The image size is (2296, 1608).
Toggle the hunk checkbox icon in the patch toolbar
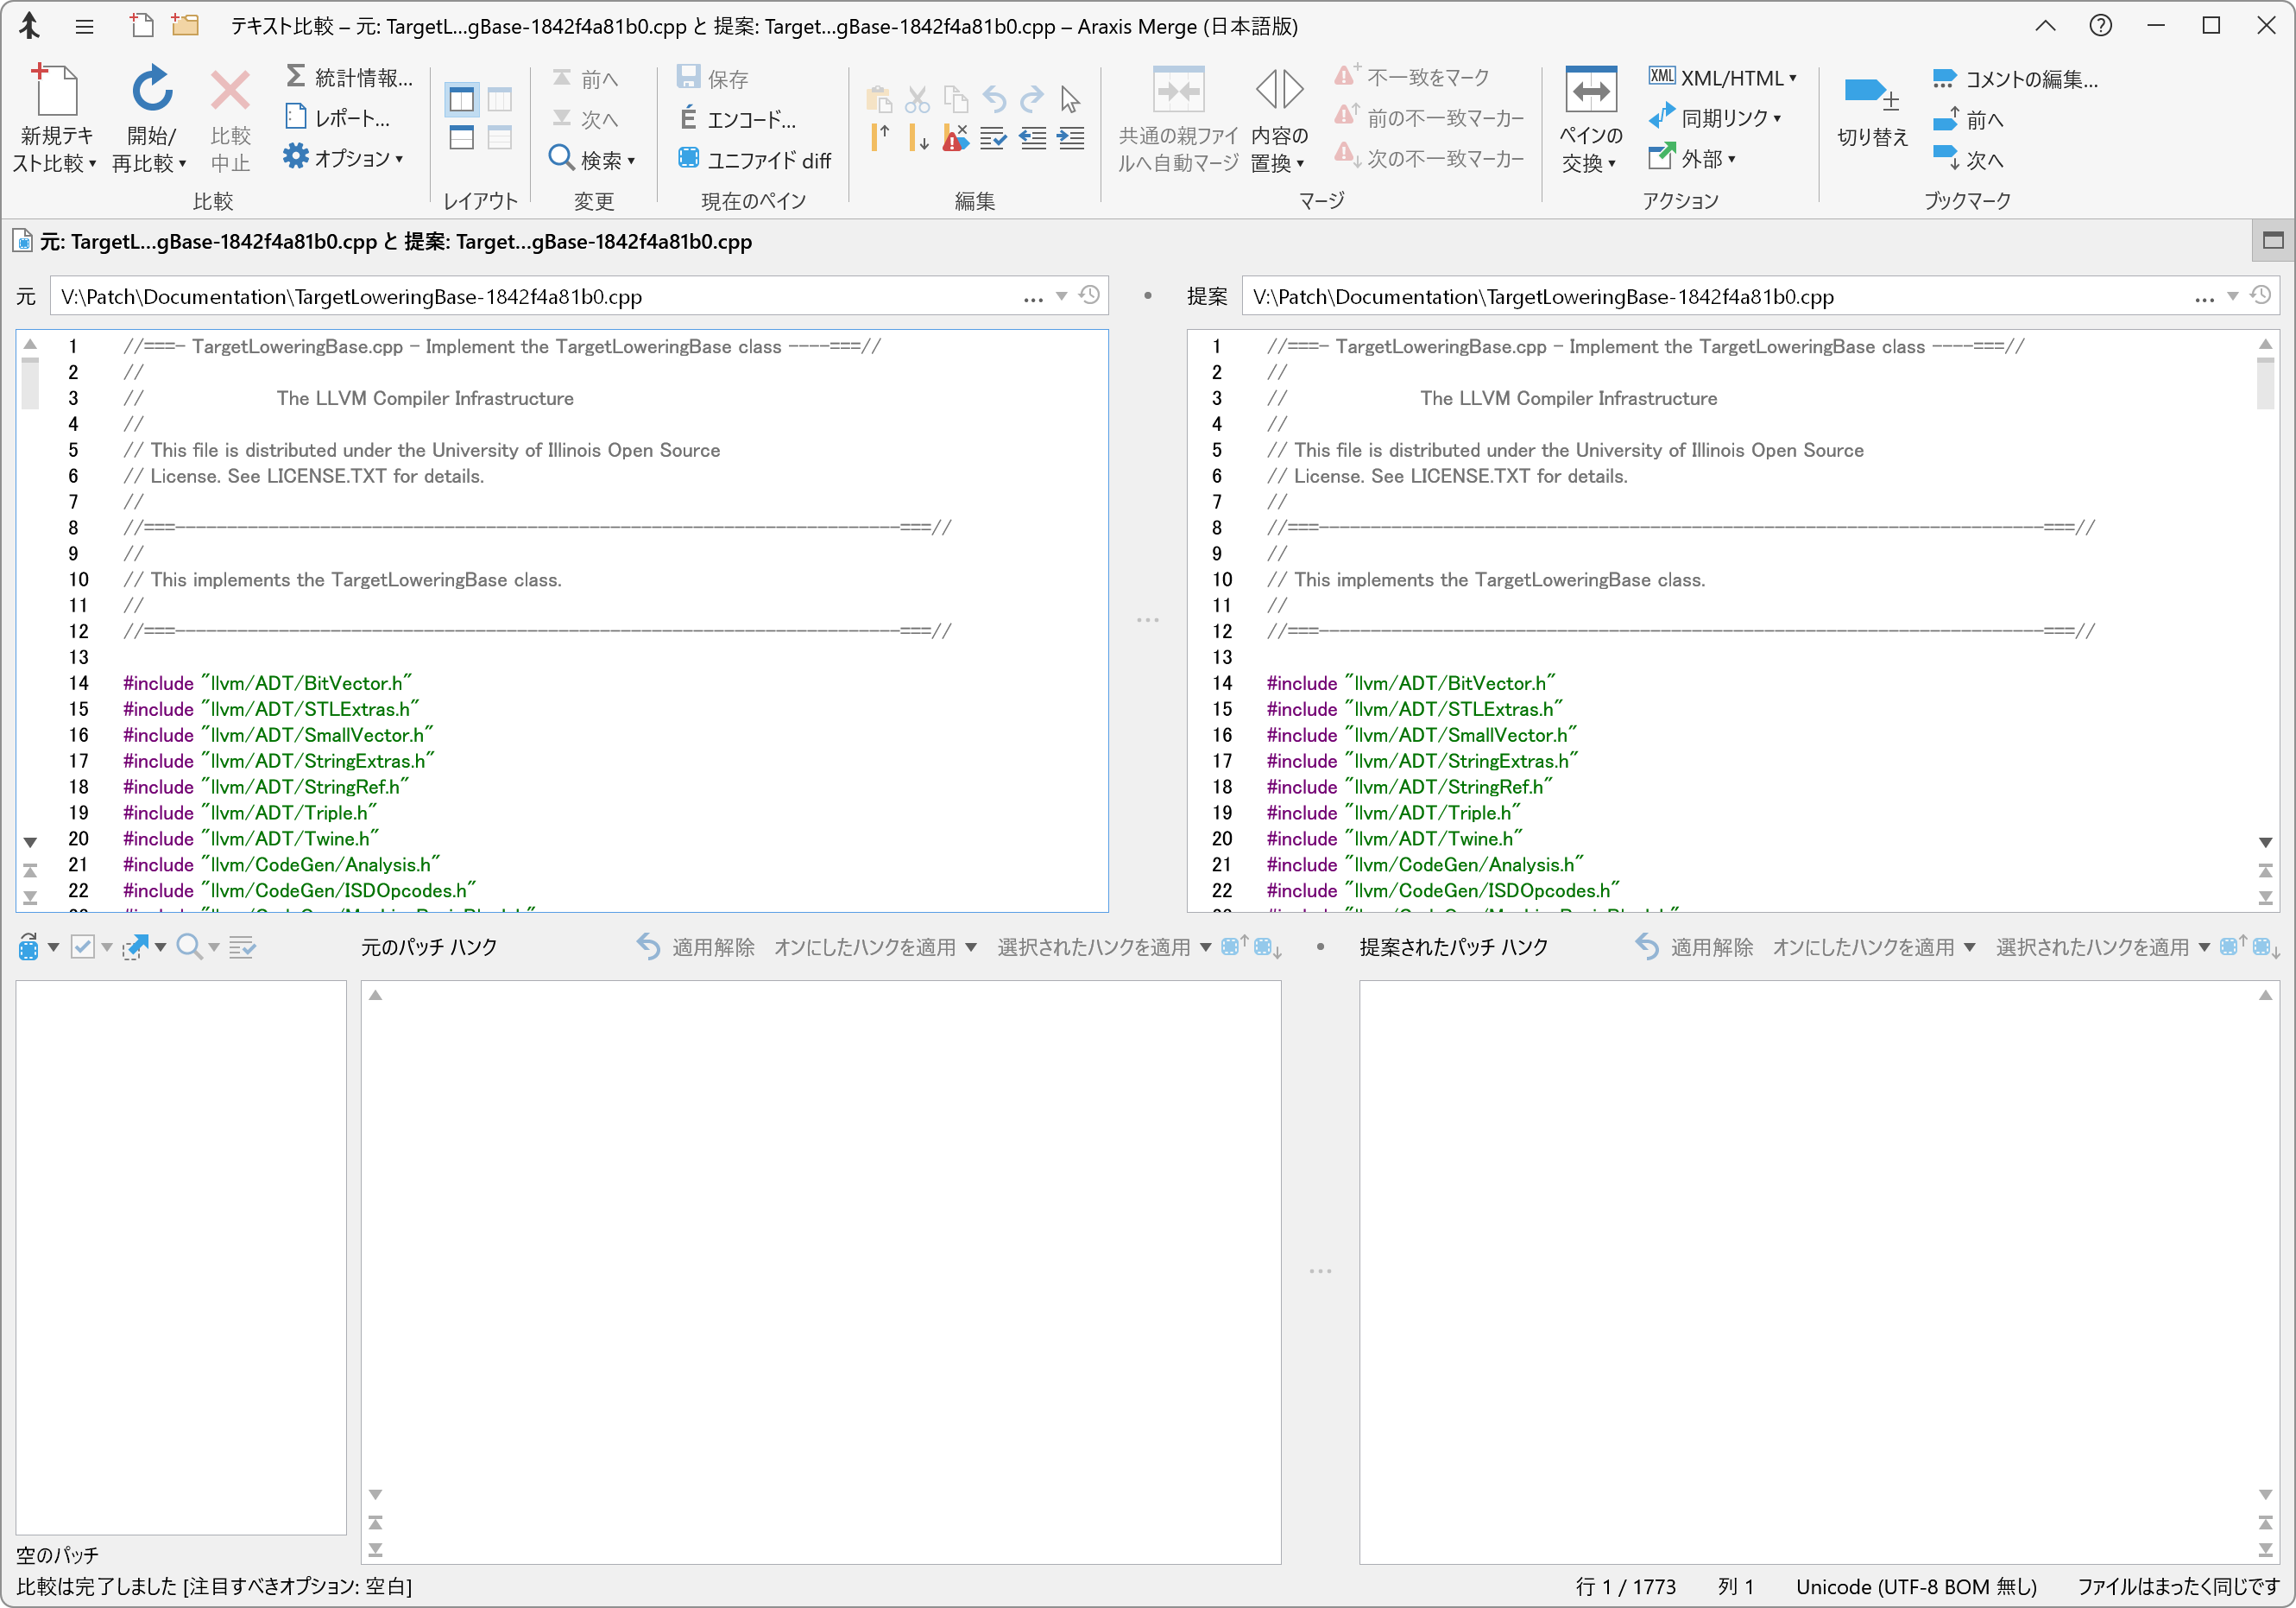83,946
